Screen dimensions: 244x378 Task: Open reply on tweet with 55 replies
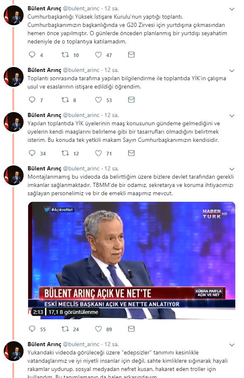tap(32, 329)
